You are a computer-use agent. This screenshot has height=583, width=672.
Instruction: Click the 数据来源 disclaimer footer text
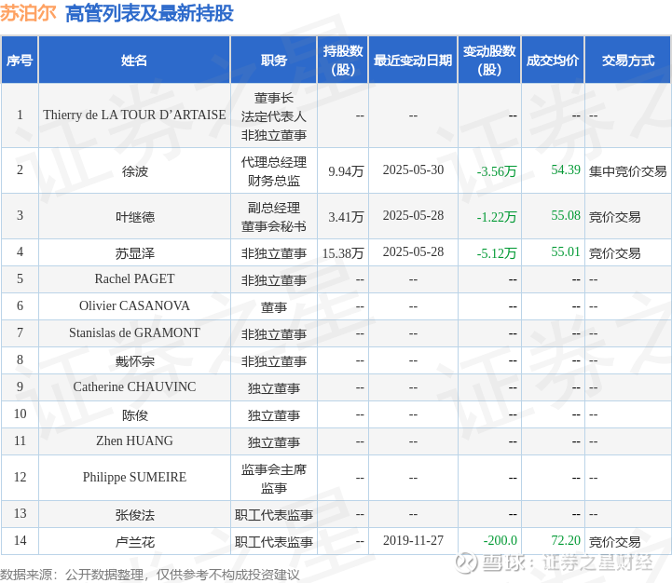tap(150, 574)
